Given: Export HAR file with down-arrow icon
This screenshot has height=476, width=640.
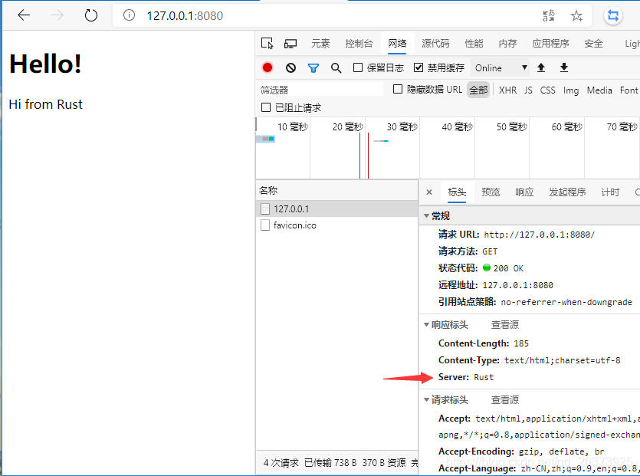Looking at the screenshot, I should coord(564,67).
